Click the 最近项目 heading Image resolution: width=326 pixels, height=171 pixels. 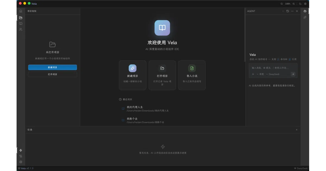(x=127, y=99)
